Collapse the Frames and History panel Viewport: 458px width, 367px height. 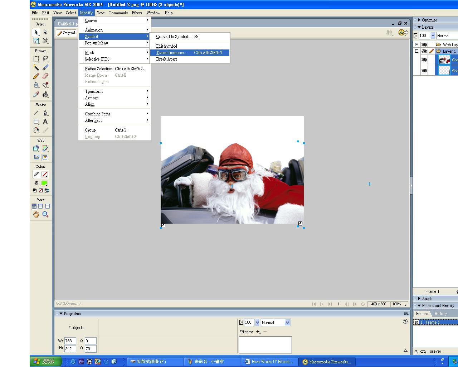[x=419, y=306]
